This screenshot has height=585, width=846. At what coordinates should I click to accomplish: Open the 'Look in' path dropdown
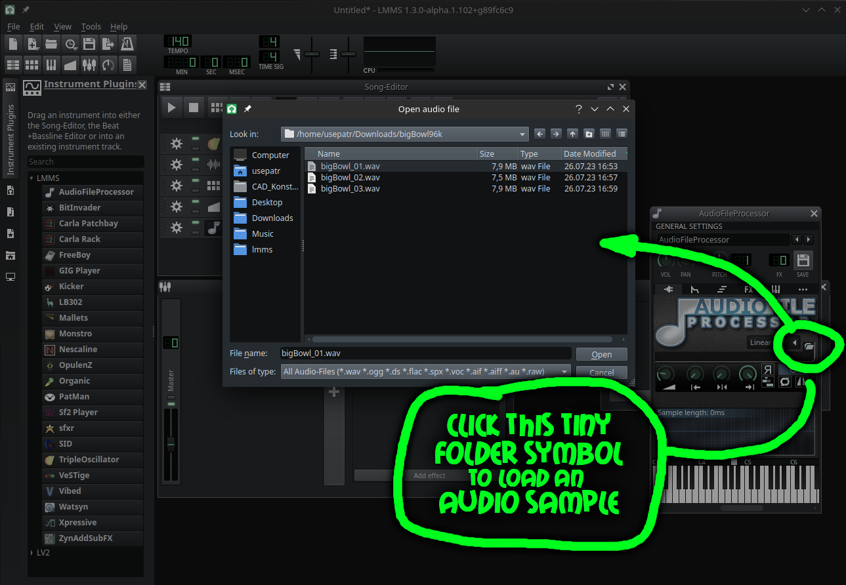521,133
